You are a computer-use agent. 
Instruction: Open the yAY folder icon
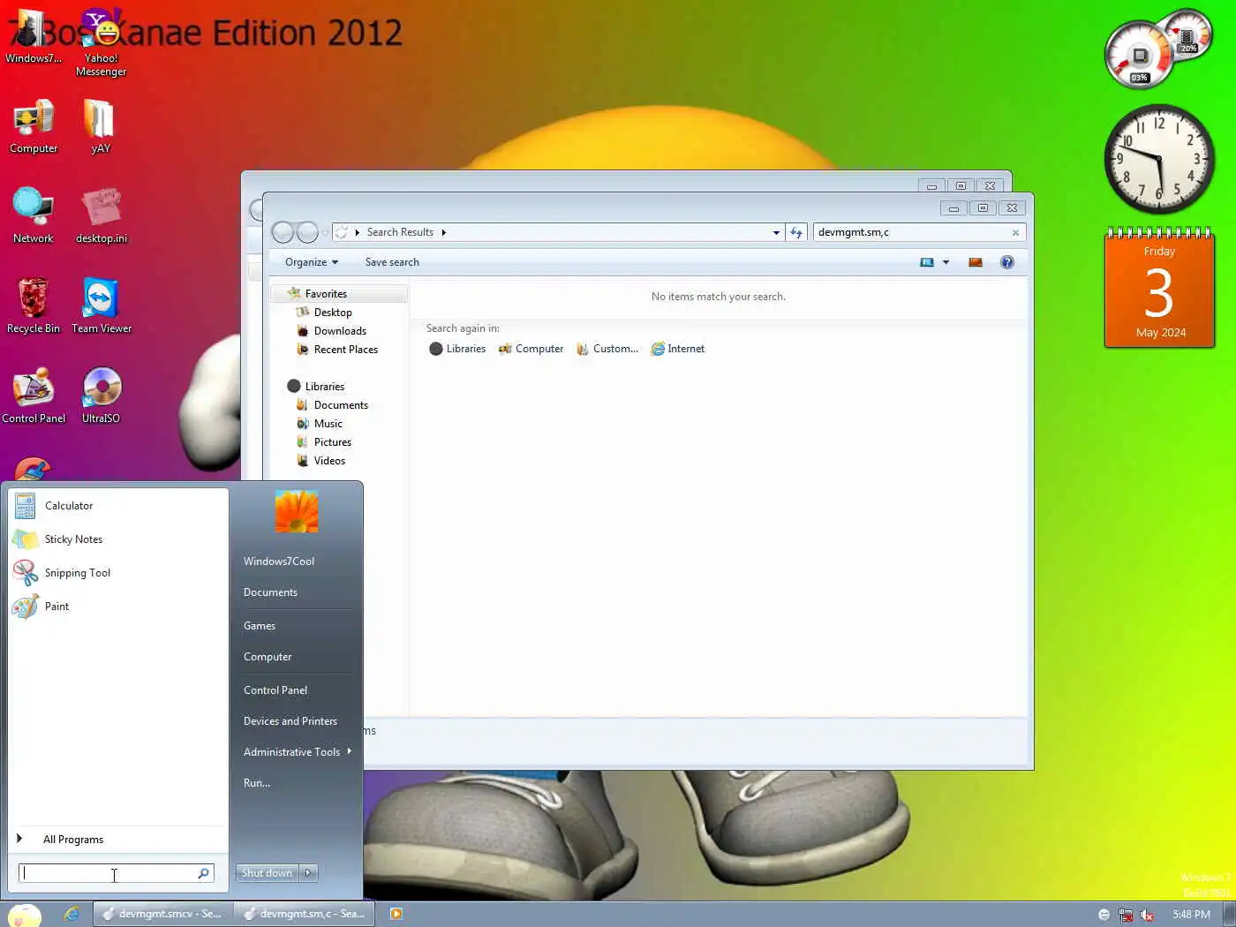pyautogui.click(x=100, y=126)
